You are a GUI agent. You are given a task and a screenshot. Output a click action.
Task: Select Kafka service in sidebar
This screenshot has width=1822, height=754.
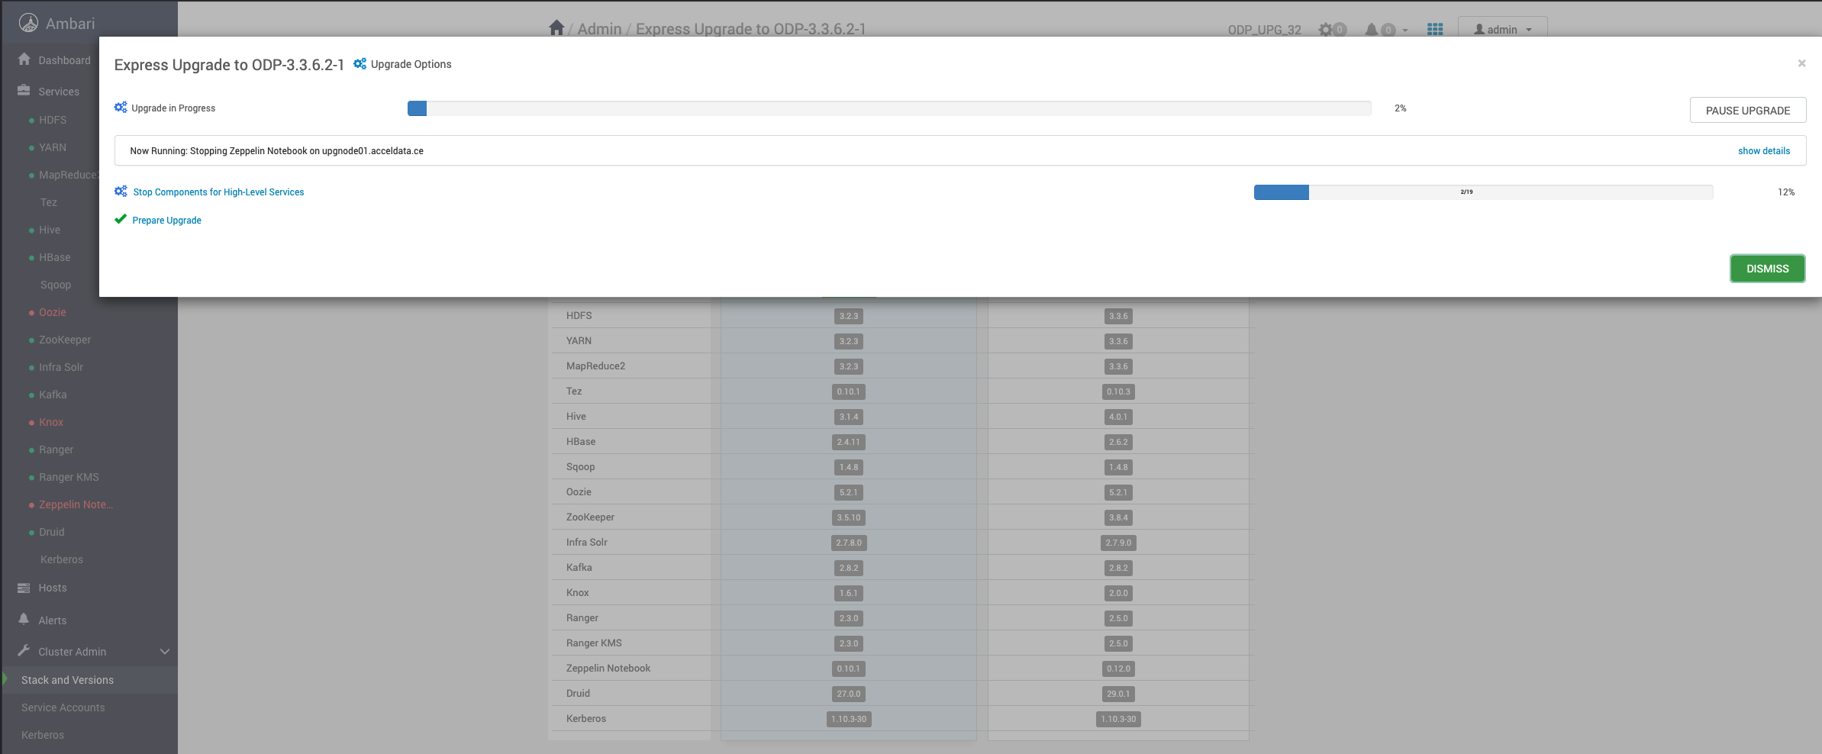pyautogui.click(x=53, y=395)
